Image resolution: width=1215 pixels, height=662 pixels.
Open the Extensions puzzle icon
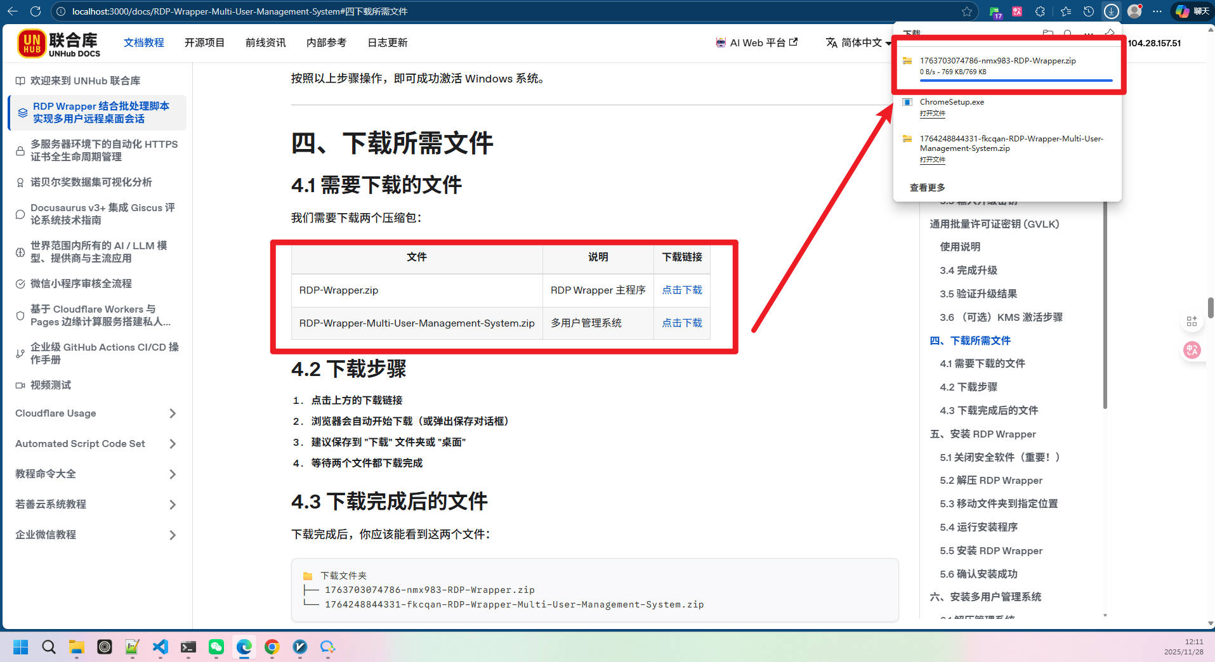[1040, 11]
